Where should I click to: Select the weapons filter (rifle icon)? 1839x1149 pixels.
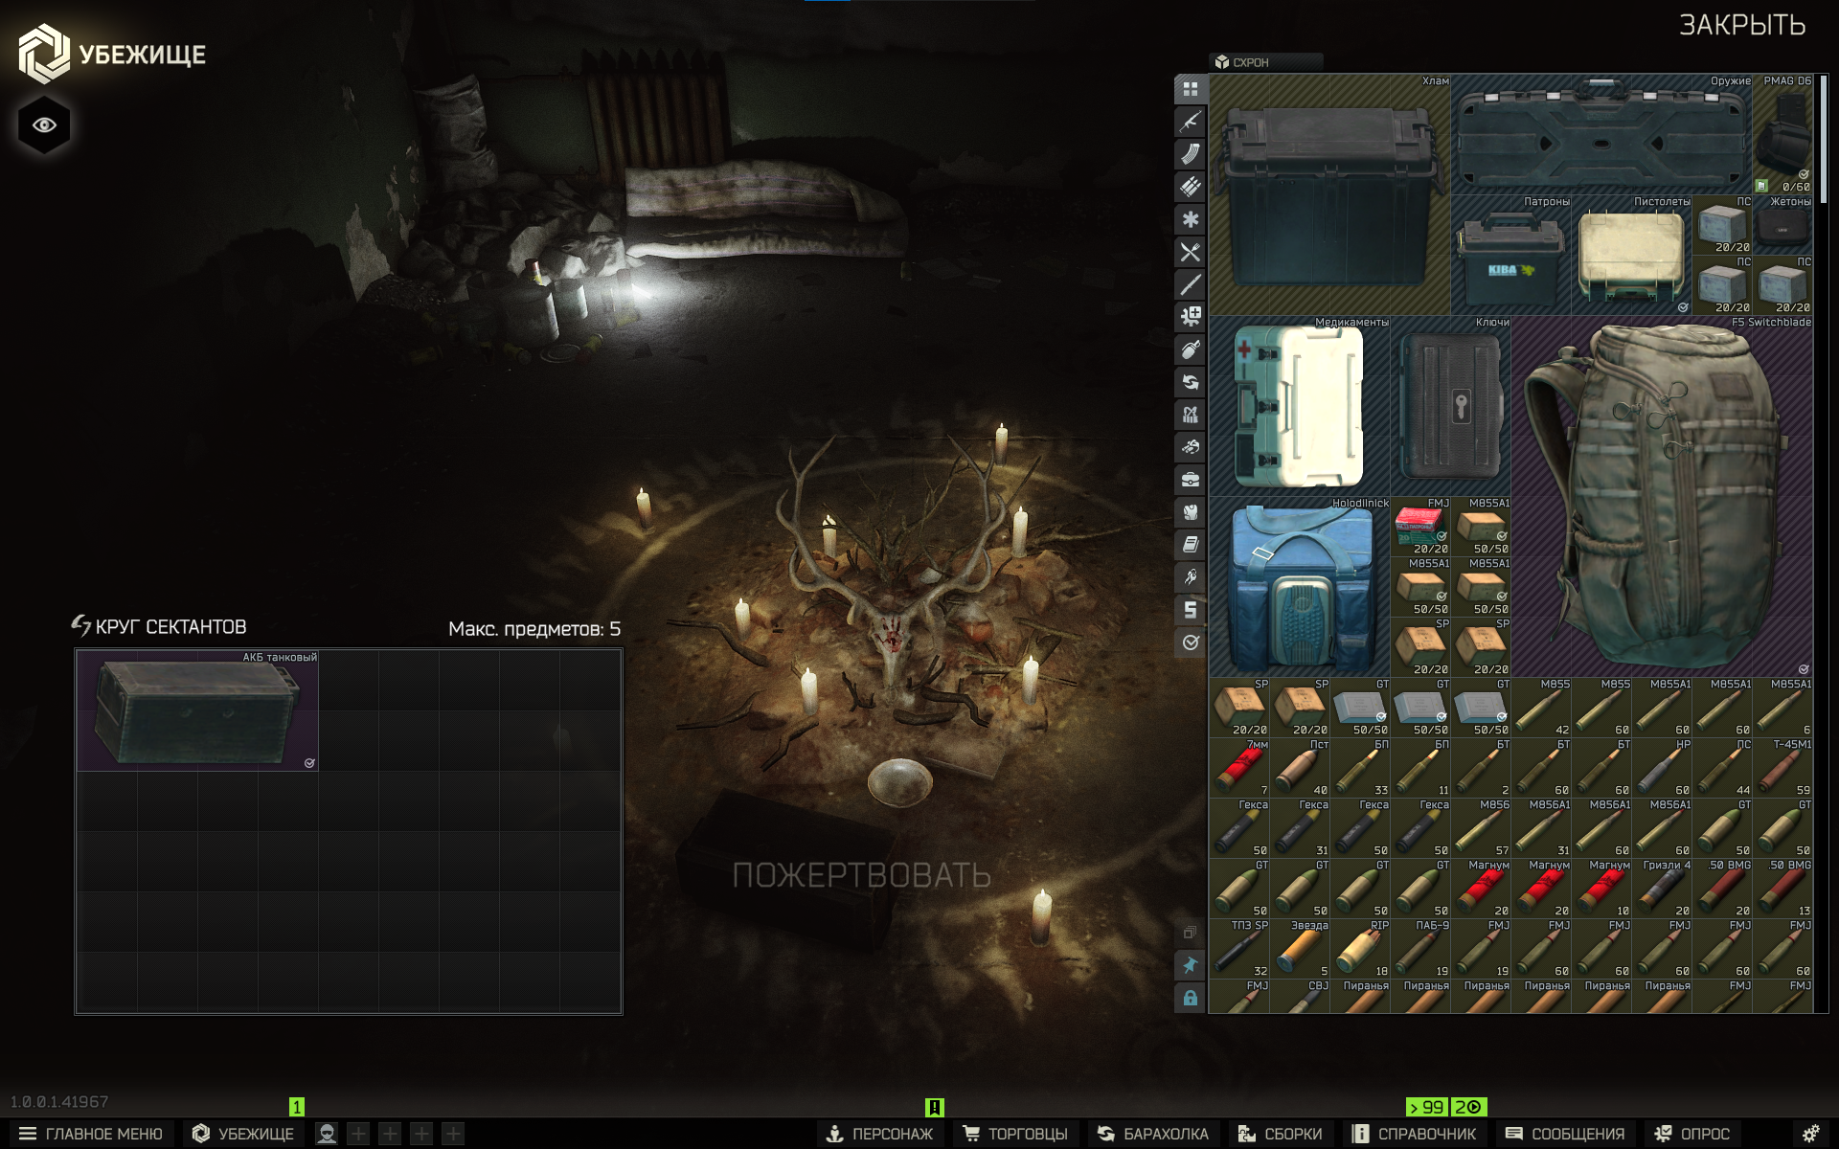point(1190,122)
